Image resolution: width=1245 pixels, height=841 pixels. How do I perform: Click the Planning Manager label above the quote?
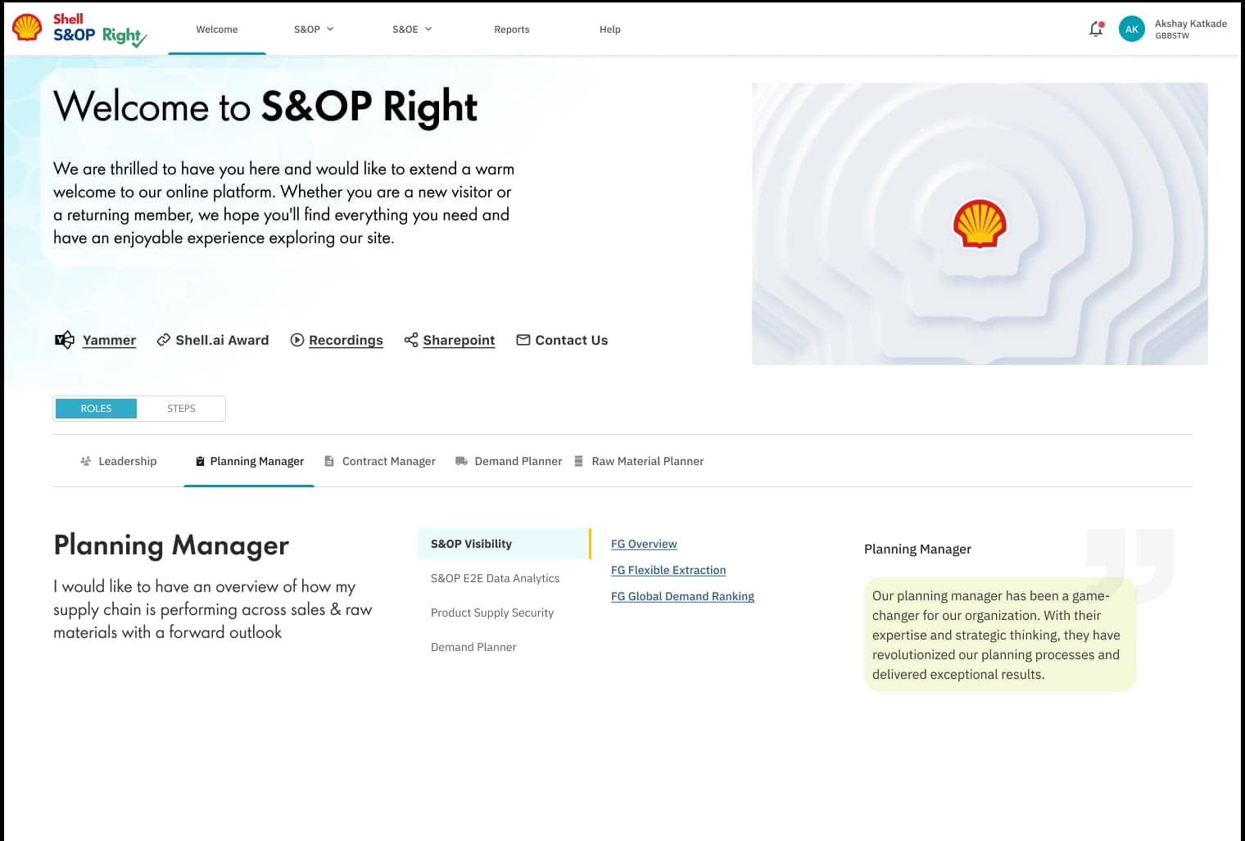click(x=917, y=549)
